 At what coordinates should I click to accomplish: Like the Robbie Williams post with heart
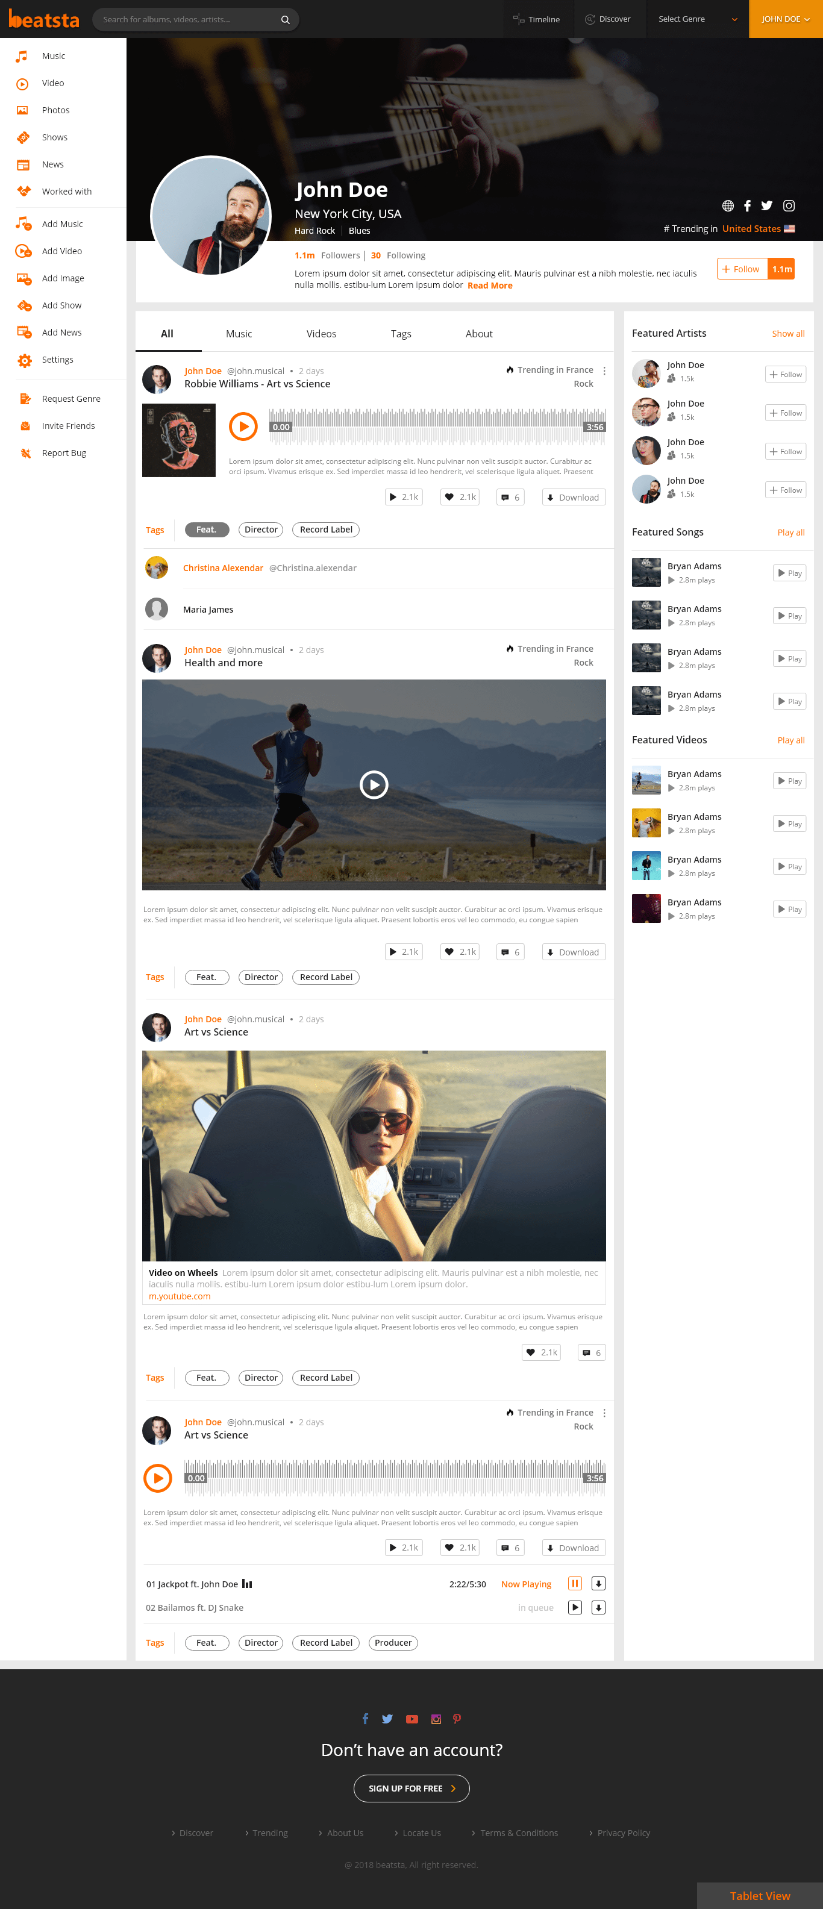pos(460,497)
